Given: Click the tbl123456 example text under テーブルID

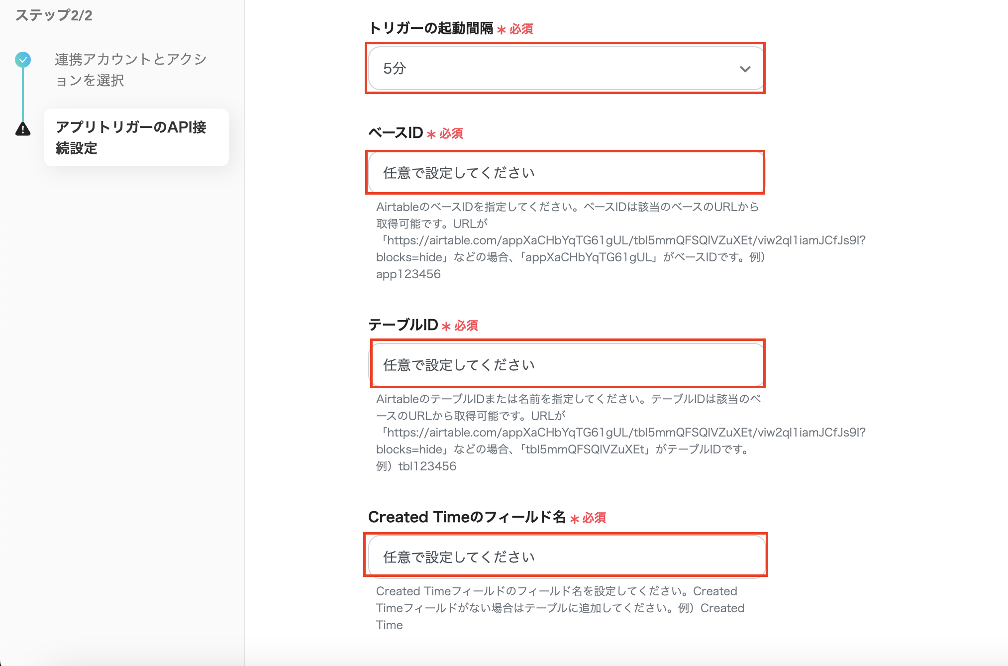Looking at the screenshot, I should [427, 466].
